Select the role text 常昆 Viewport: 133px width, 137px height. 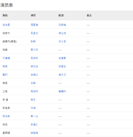click(5, 83)
